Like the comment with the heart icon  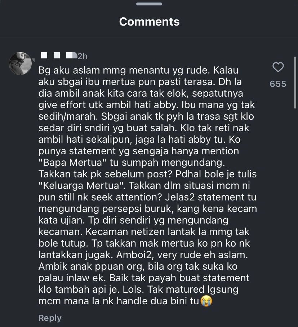[278, 67]
